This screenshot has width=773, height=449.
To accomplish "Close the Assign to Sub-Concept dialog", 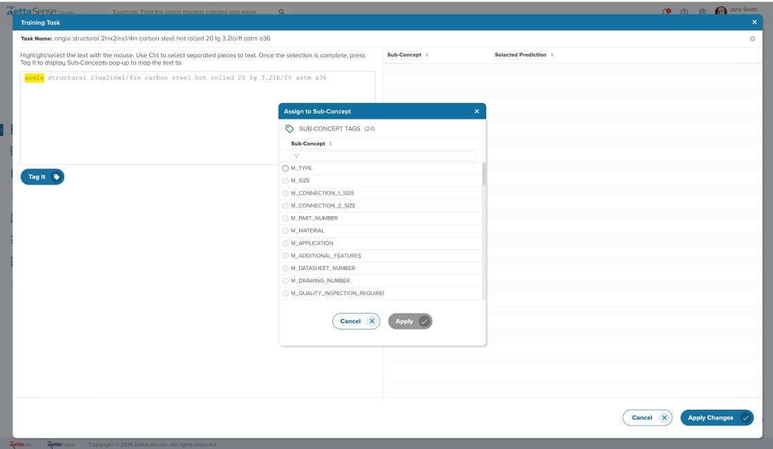I will point(477,111).
